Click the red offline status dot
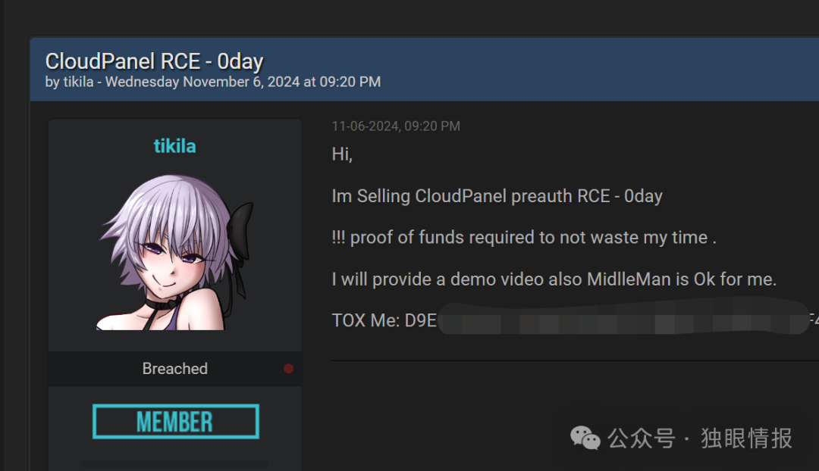819x471 pixels. pos(288,369)
